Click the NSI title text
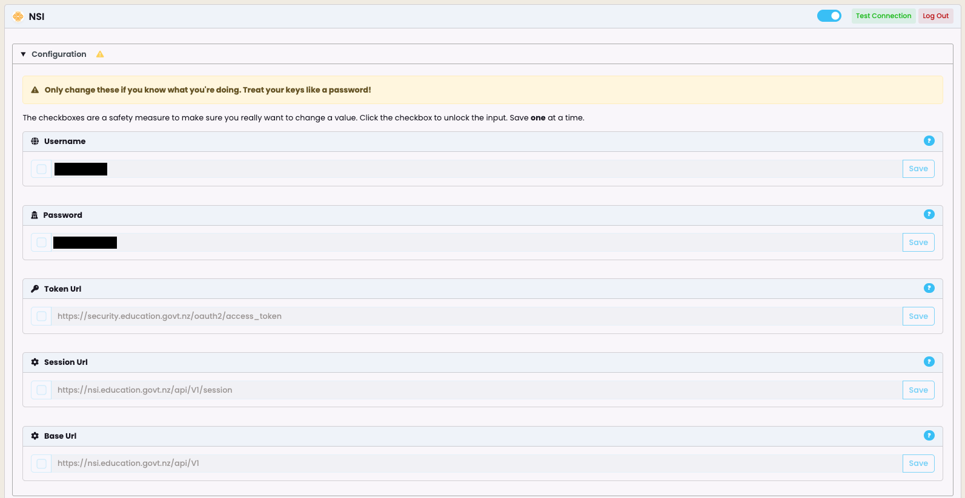Viewport: 965px width, 498px height. pyautogui.click(x=36, y=17)
